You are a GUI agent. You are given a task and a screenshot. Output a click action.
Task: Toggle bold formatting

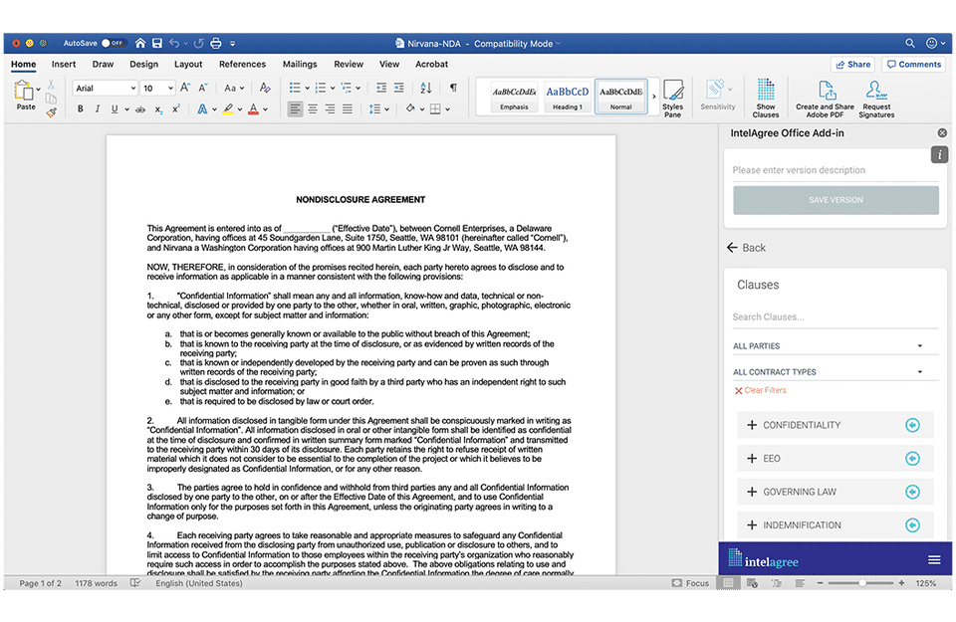[x=82, y=109]
